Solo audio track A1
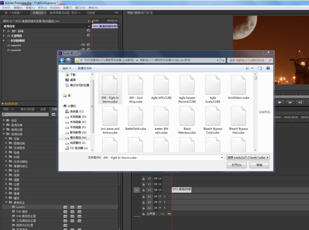The image size is (309, 230). click(x=164, y=196)
